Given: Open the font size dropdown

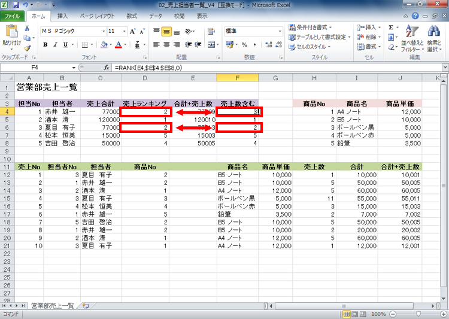Looking at the screenshot, I should click(x=125, y=31).
